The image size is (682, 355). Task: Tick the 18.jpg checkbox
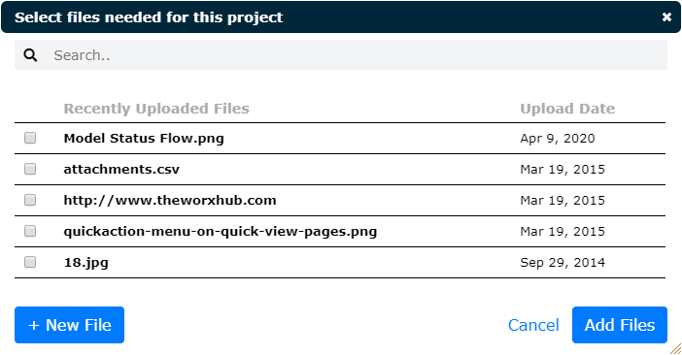(x=30, y=262)
